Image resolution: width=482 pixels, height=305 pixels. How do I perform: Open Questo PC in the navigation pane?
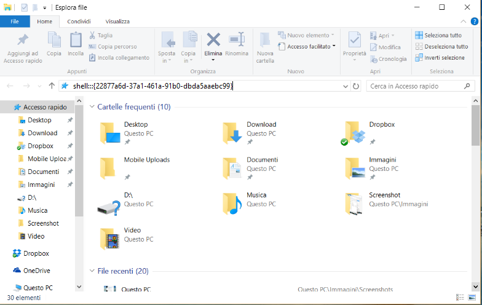click(x=38, y=288)
